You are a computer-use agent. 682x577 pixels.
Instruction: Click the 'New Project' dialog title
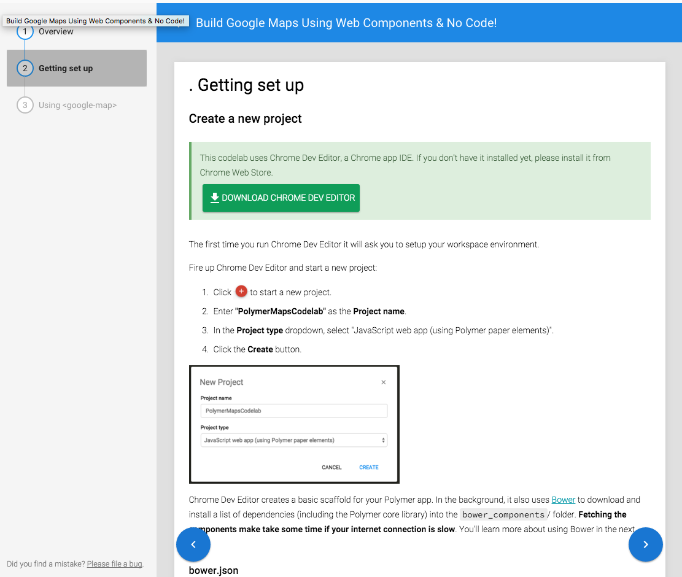pyautogui.click(x=222, y=382)
